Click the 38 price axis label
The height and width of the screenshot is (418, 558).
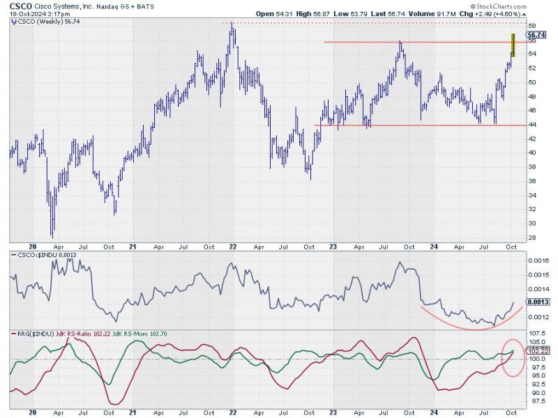click(x=532, y=167)
